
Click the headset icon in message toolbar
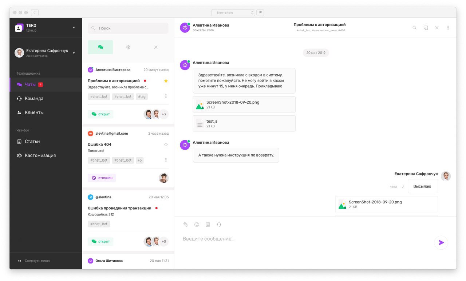pos(219,225)
